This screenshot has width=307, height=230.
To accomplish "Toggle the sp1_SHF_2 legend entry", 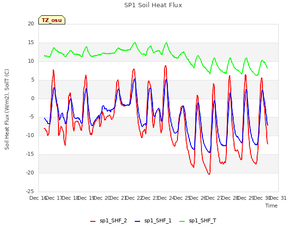I will [108, 221].
